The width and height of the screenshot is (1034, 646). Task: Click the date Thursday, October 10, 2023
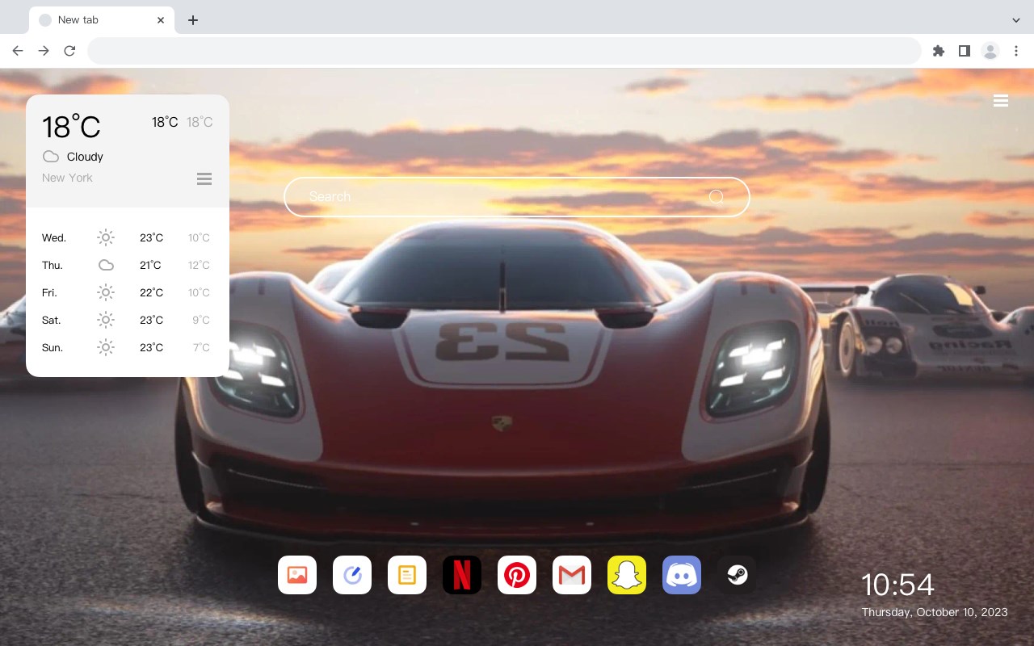click(x=935, y=612)
